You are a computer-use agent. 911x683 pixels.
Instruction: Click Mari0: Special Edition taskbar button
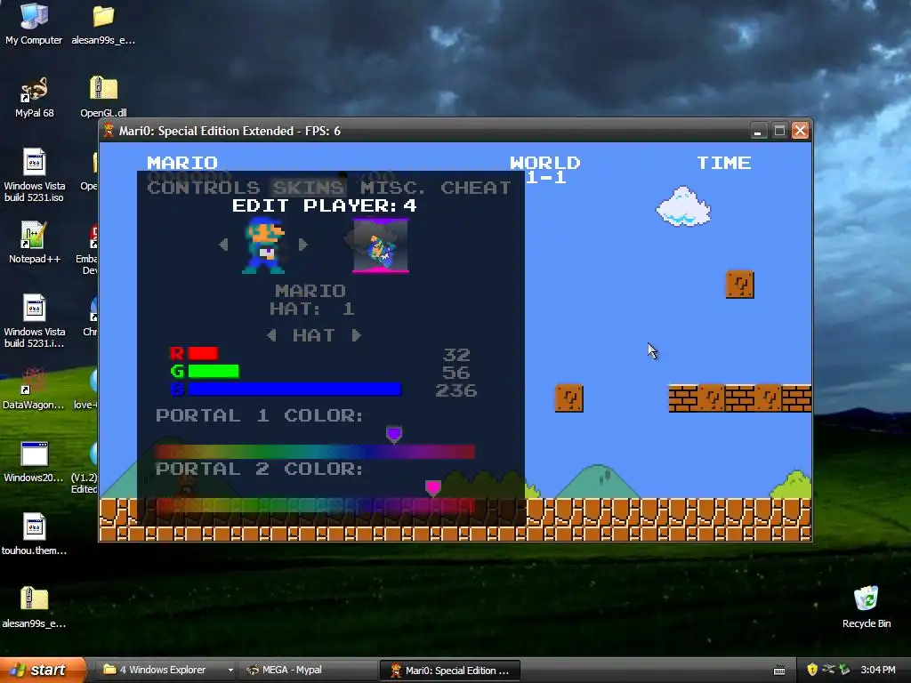pos(449,671)
